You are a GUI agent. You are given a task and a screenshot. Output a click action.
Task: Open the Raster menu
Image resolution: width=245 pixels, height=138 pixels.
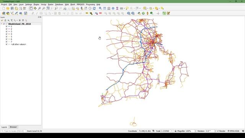(51, 5)
